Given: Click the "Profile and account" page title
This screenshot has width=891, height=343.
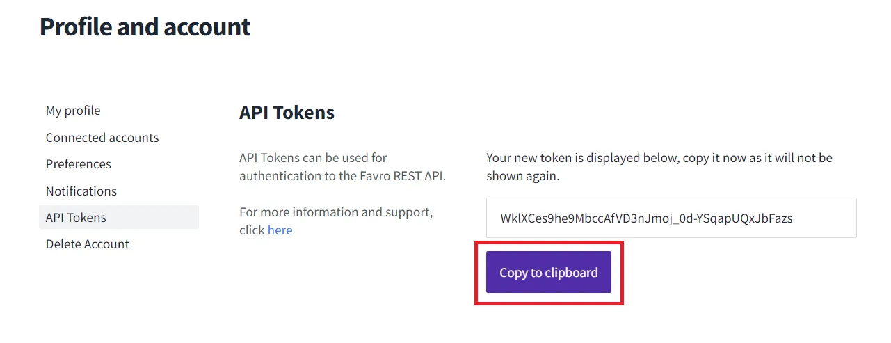Looking at the screenshot, I should (145, 27).
